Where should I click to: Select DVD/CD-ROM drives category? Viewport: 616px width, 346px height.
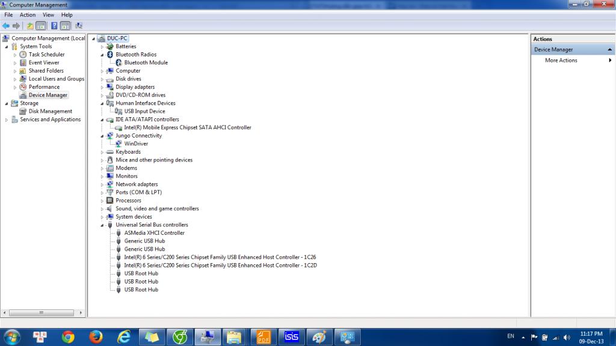[x=140, y=95]
